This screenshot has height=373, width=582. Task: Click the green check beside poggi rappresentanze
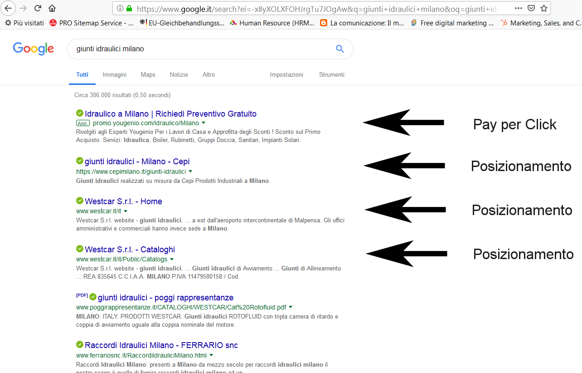coord(93,297)
